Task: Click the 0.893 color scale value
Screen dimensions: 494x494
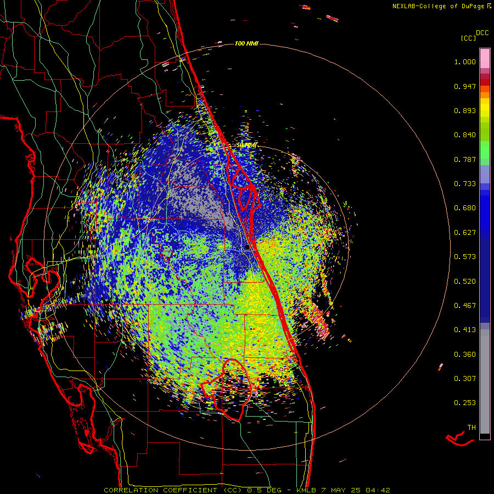Action: tap(465, 110)
